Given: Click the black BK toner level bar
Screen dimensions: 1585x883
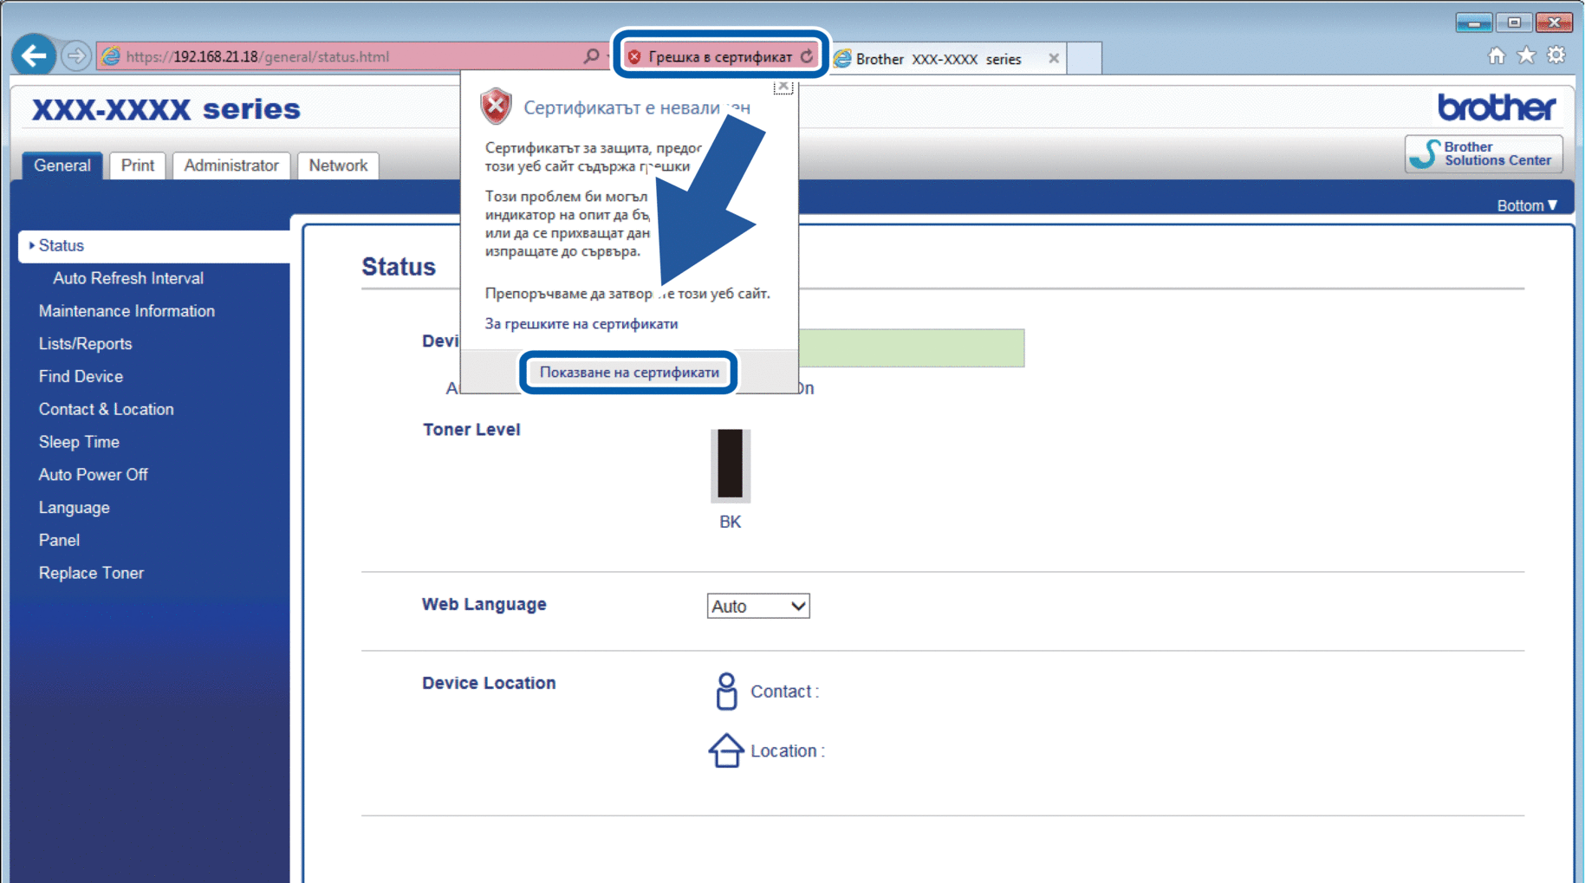Looking at the screenshot, I should click(731, 464).
